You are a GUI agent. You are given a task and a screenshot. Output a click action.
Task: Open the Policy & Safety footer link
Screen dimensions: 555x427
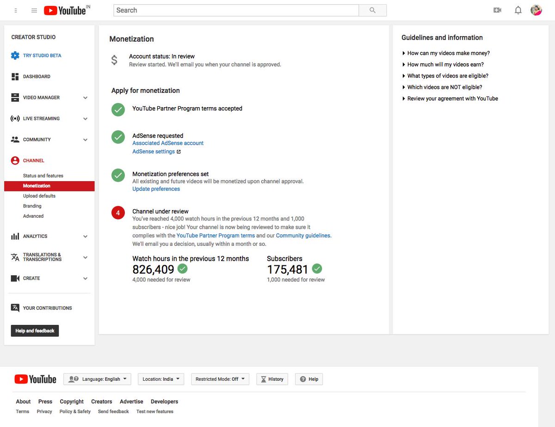coord(75,411)
